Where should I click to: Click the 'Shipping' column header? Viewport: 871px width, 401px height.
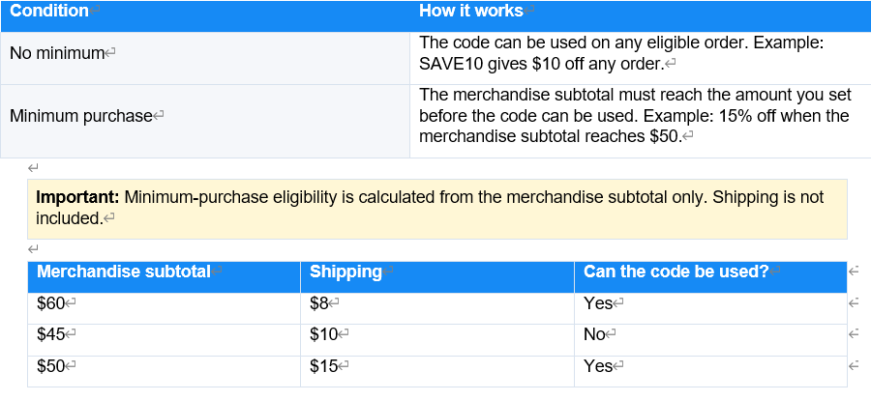437,276
